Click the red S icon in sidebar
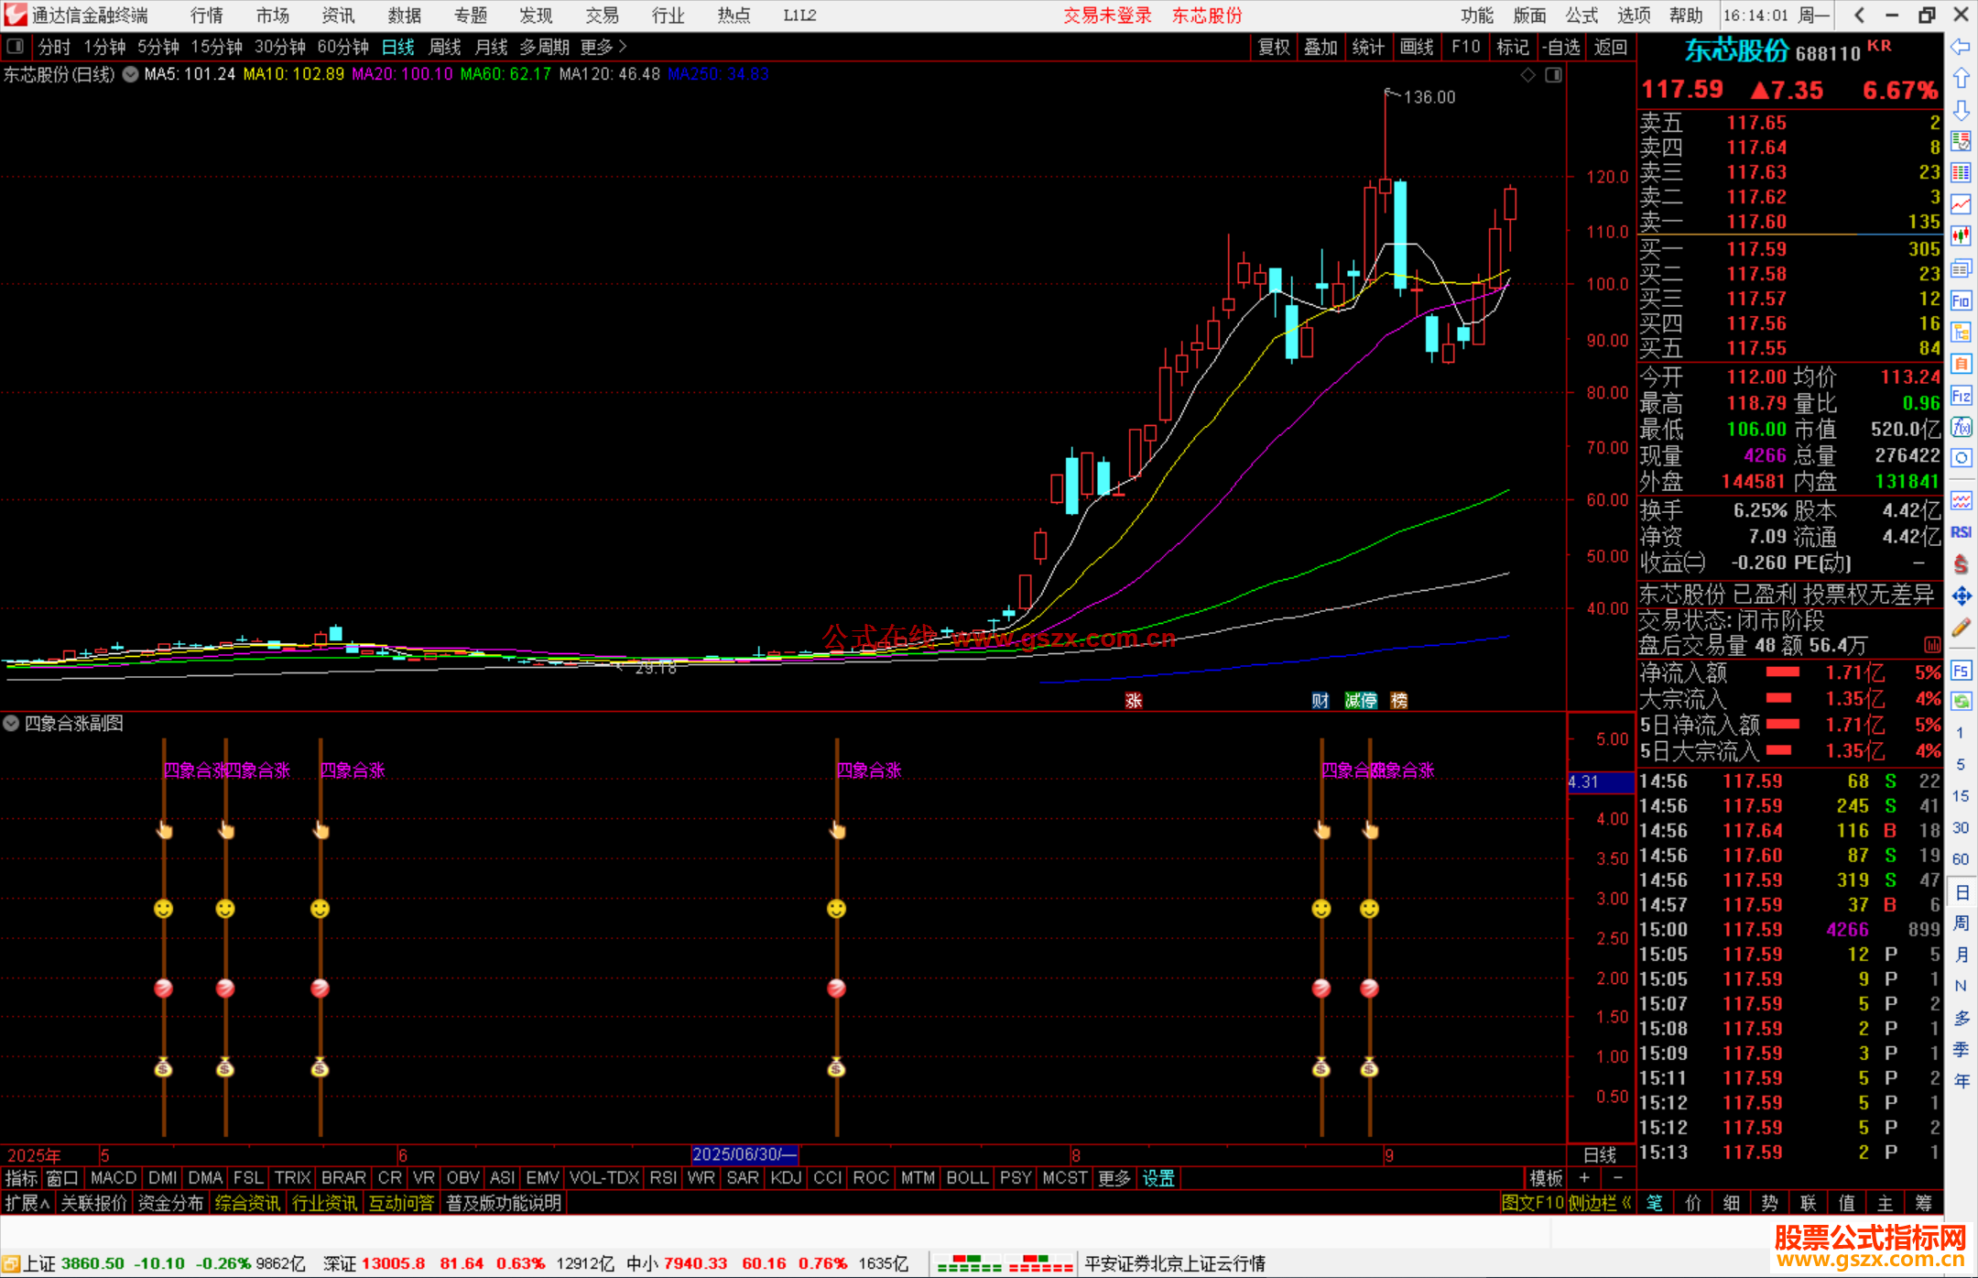Image resolution: width=1978 pixels, height=1278 pixels. tap(1961, 564)
